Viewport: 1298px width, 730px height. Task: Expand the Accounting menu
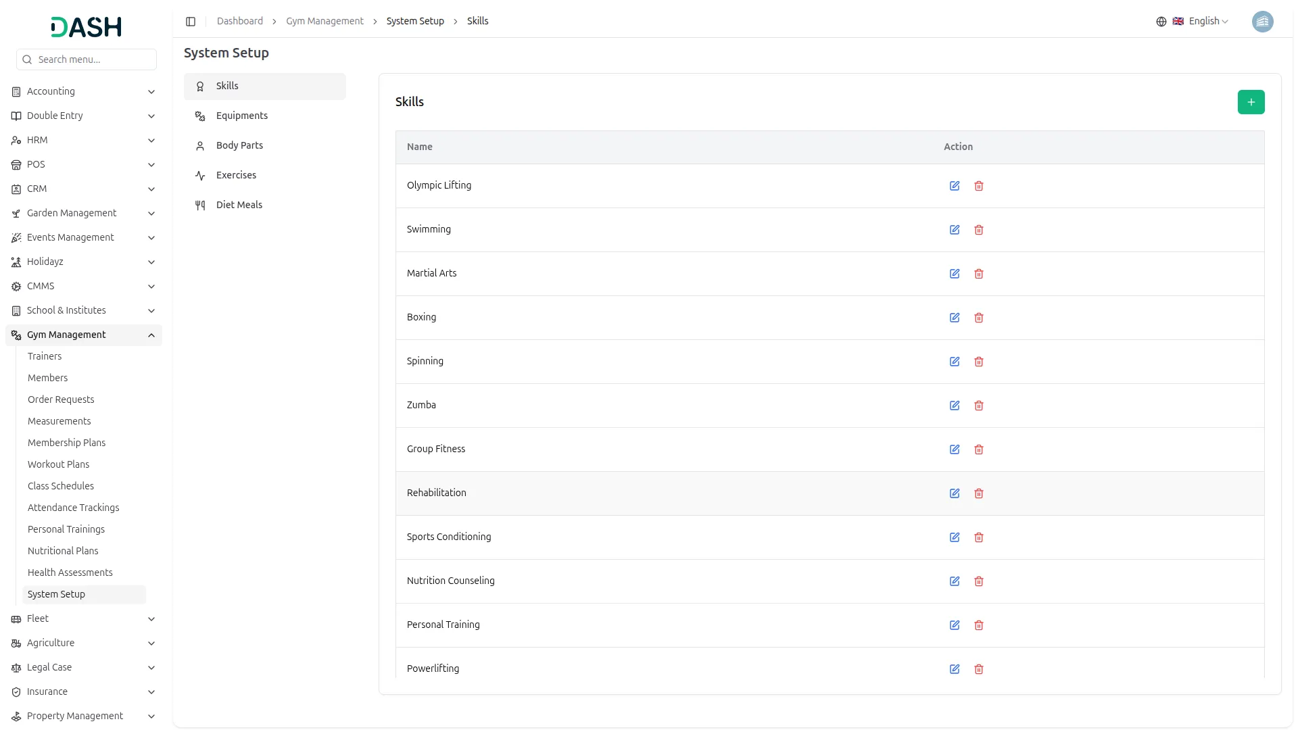click(x=82, y=91)
